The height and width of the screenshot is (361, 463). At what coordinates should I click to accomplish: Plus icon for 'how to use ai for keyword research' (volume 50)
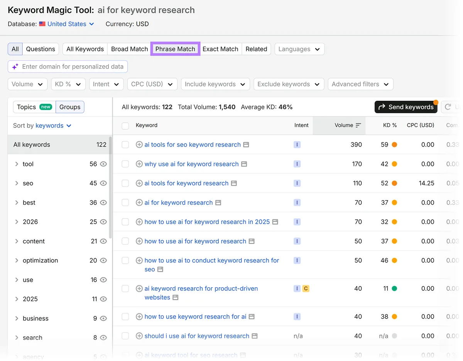(139, 241)
